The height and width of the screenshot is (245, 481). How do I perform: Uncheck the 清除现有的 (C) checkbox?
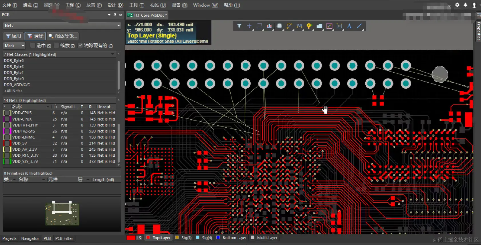click(x=80, y=46)
